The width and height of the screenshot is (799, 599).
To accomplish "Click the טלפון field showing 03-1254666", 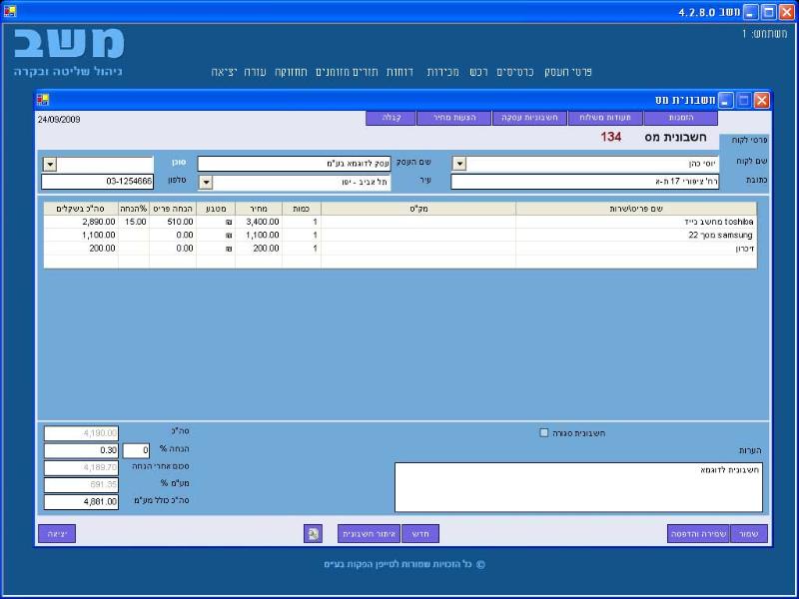I will [x=97, y=182].
